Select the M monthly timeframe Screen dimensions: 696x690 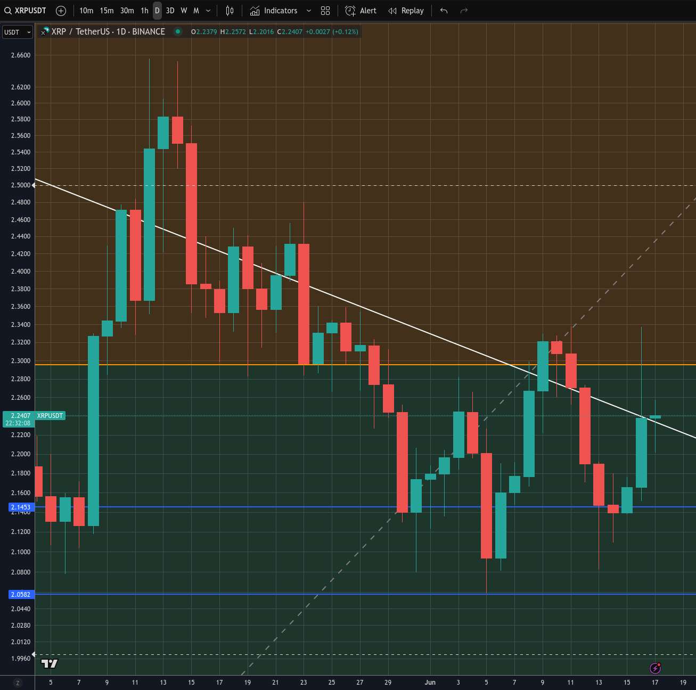pyautogui.click(x=196, y=11)
